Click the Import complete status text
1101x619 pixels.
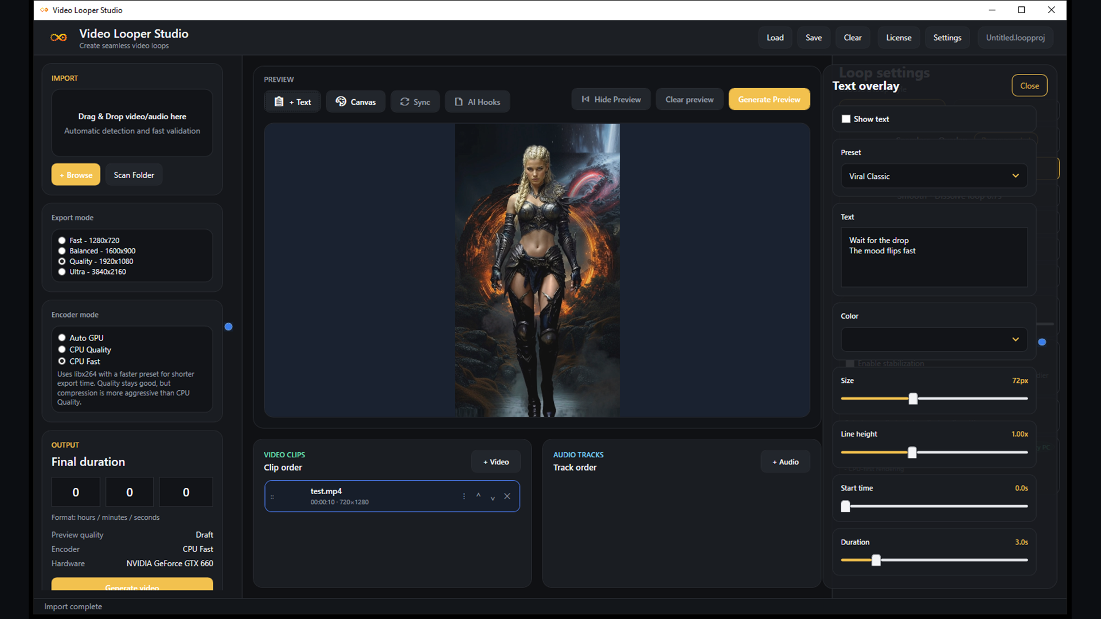point(73,606)
